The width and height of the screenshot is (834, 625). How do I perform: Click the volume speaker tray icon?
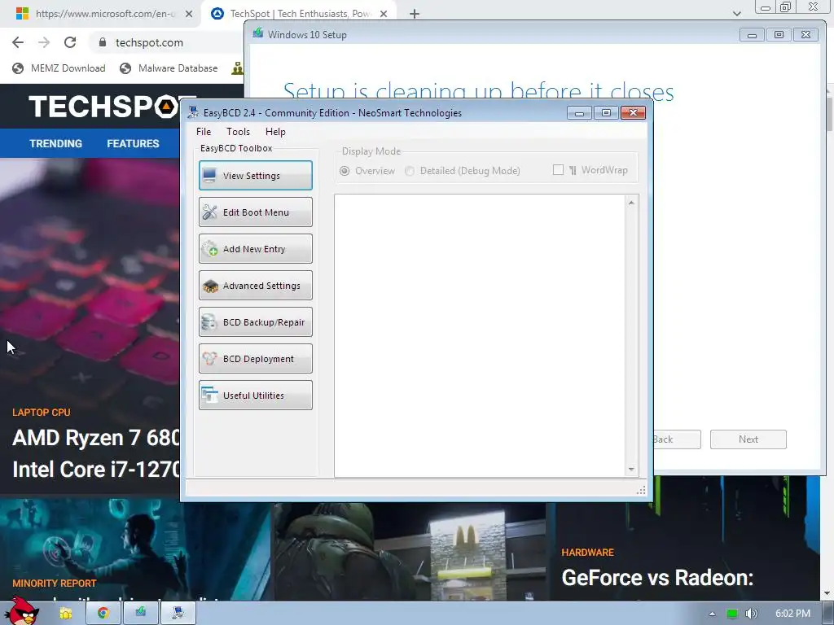point(752,614)
